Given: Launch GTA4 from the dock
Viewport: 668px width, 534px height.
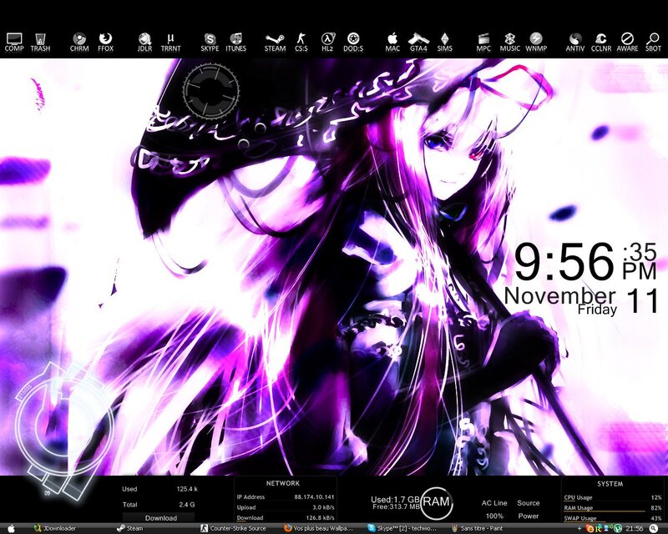Looking at the screenshot, I should (x=418, y=43).
